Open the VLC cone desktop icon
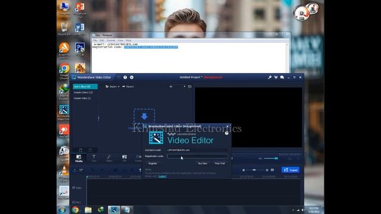The height and width of the screenshot is (214, 381). (64, 173)
